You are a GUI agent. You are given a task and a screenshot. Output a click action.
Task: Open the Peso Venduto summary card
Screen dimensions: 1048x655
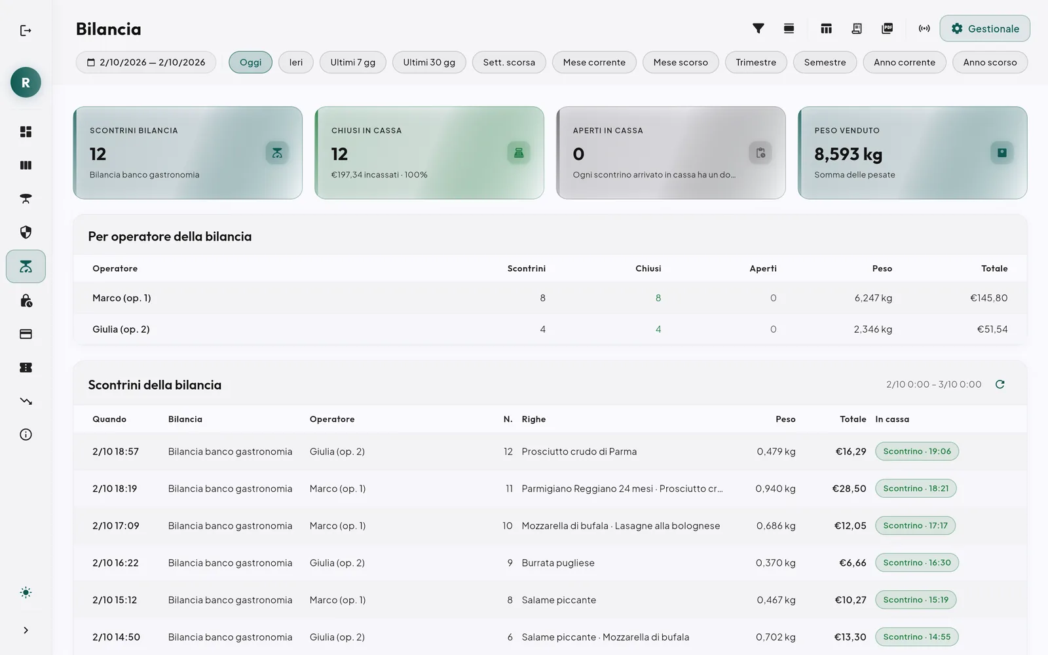click(x=912, y=153)
